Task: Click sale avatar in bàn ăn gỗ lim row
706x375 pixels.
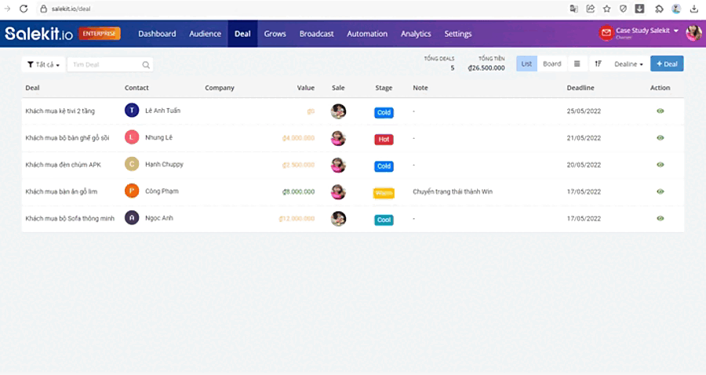Action: [338, 191]
